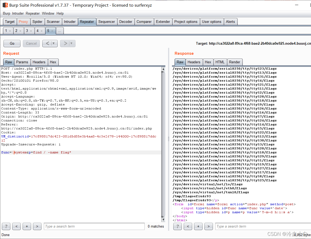The height and width of the screenshot is (239, 311).
Task: Switch to the Decoder tab
Action: click(x=126, y=22)
